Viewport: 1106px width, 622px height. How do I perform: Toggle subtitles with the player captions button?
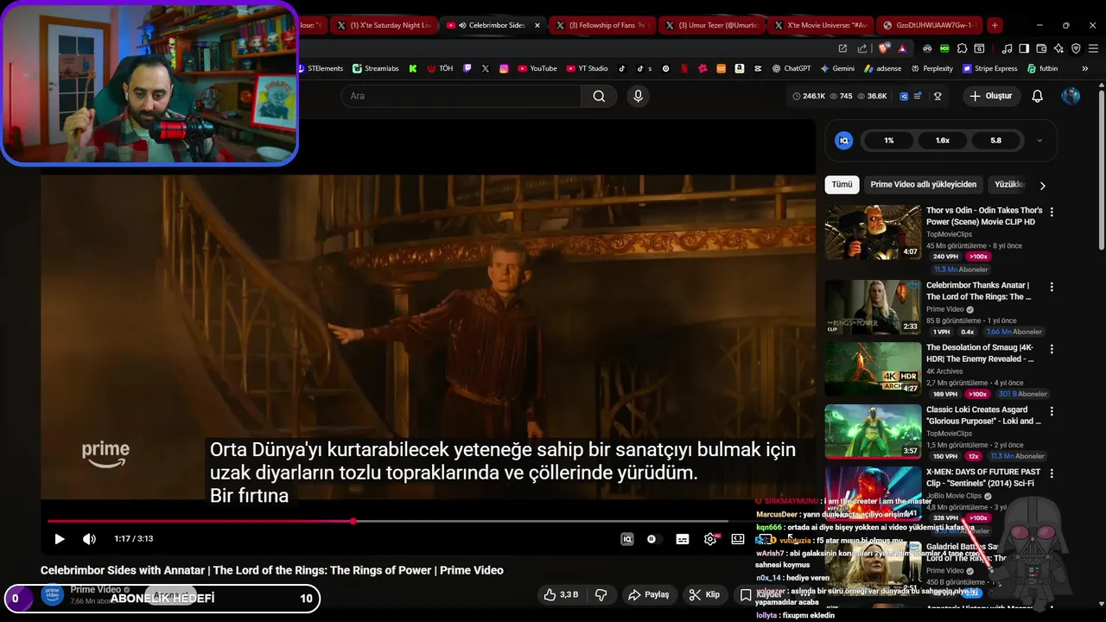pos(683,539)
